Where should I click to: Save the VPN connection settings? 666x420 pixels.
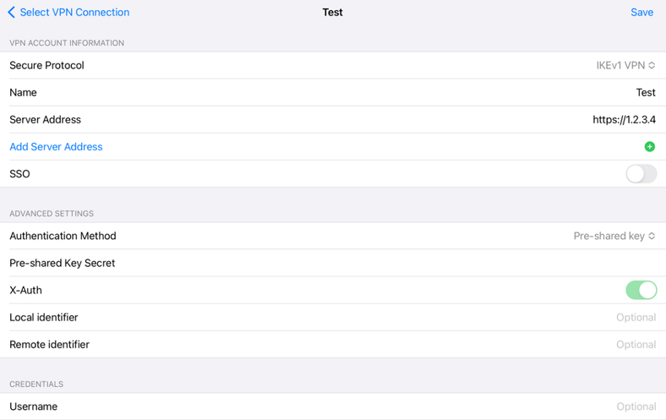pos(641,13)
